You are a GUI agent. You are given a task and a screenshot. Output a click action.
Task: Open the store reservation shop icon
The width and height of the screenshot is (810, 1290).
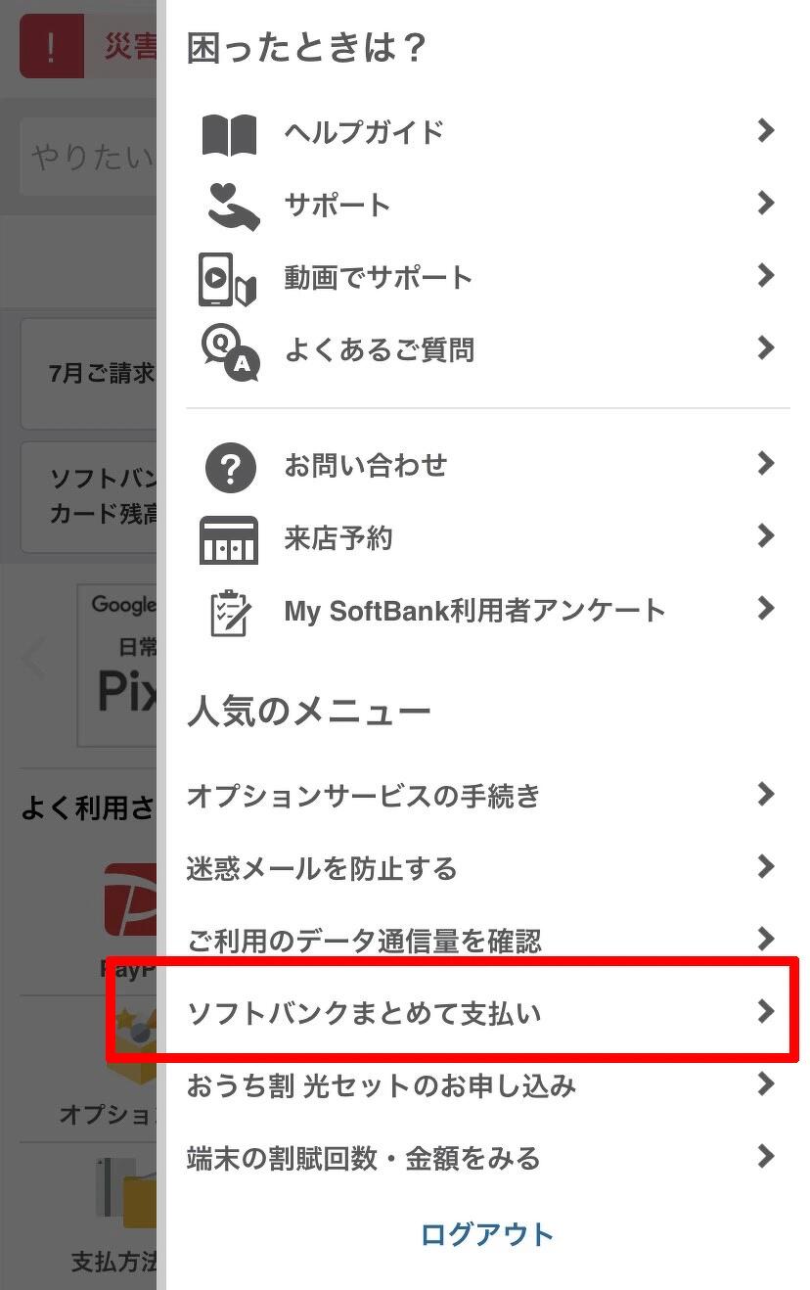tap(229, 539)
